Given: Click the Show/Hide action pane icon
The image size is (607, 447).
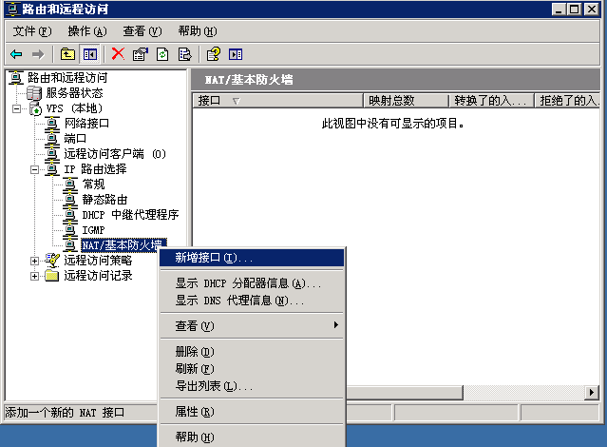Looking at the screenshot, I should coord(236,54).
